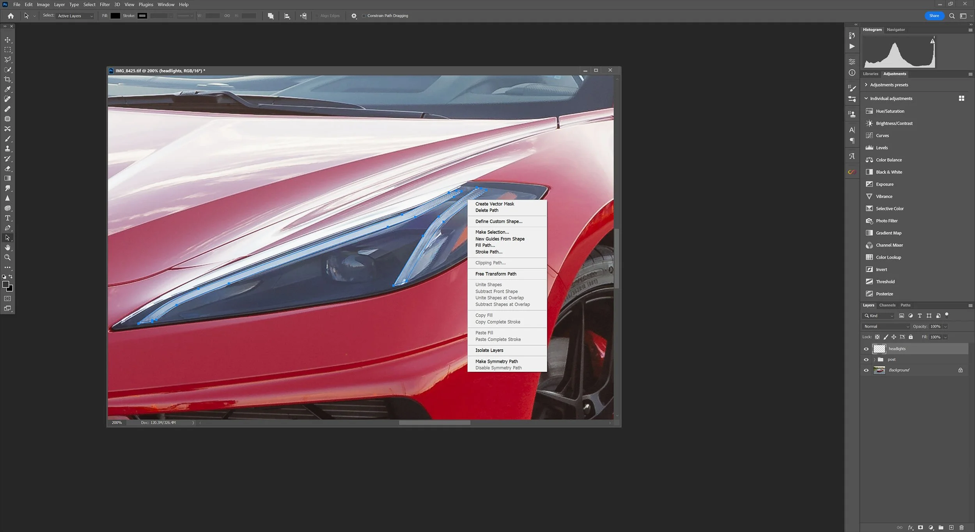Image resolution: width=975 pixels, height=532 pixels.
Task: Choose Make Selection from the context menu
Action: coord(492,232)
